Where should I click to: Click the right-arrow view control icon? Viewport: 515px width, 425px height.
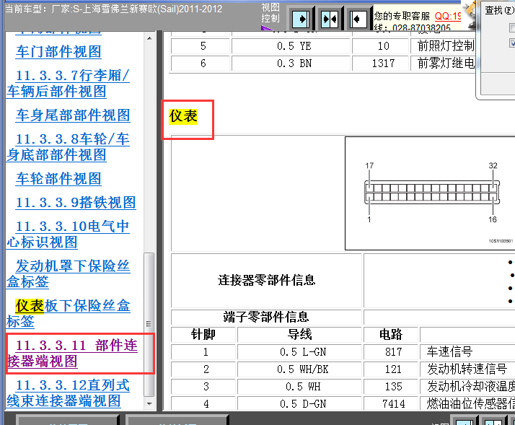(x=301, y=19)
